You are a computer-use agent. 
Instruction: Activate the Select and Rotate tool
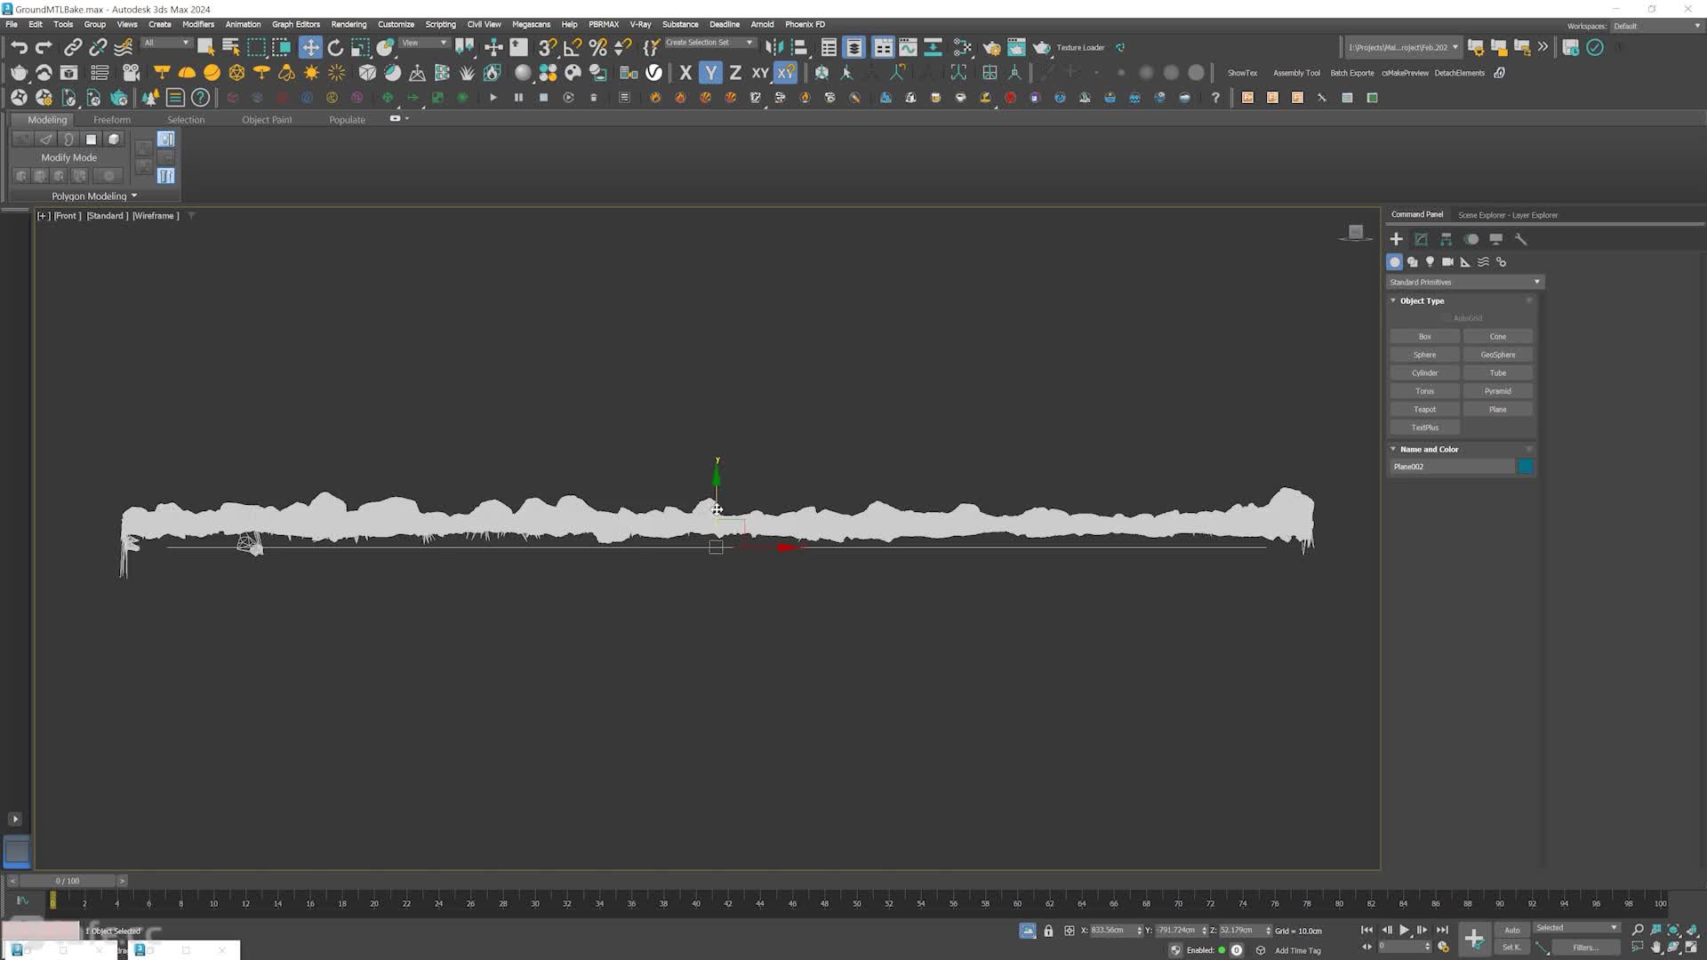tap(335, 47)
